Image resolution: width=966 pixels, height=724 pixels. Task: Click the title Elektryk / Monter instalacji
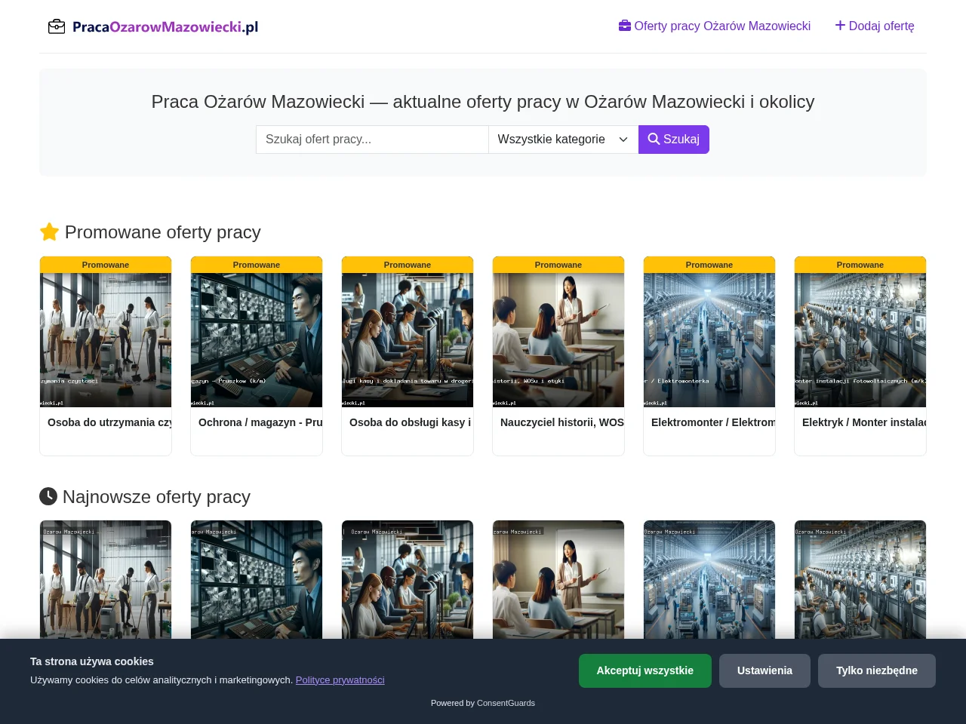tap(864, 422)
